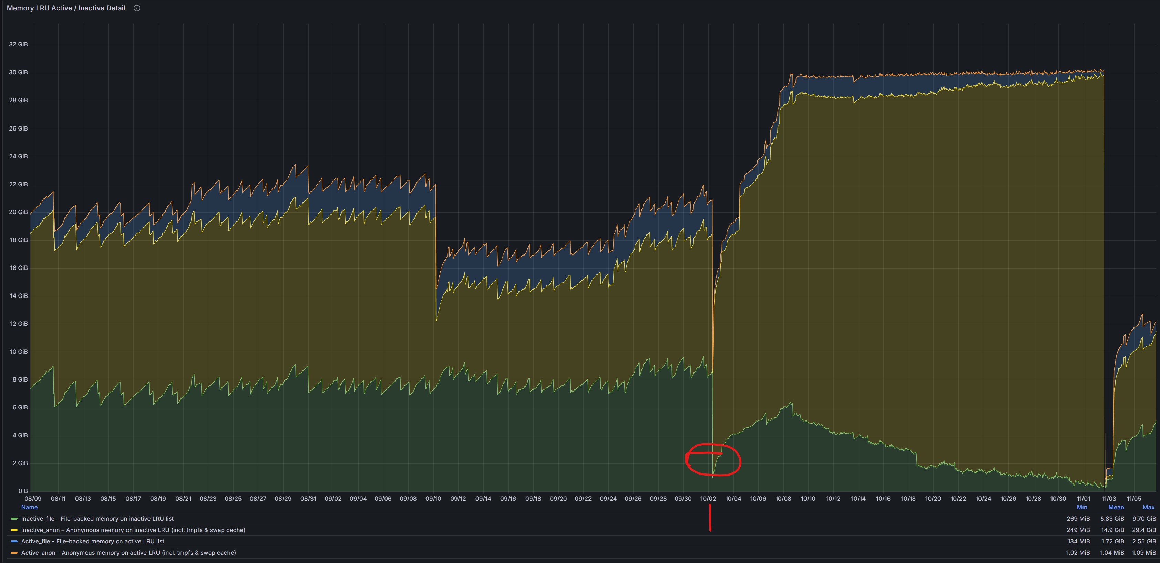This screenshot has width=1160, height=563.
Task: Click the orange Active_anon legend color swatch
Action: pyautogui.click(x=14, y=553)
